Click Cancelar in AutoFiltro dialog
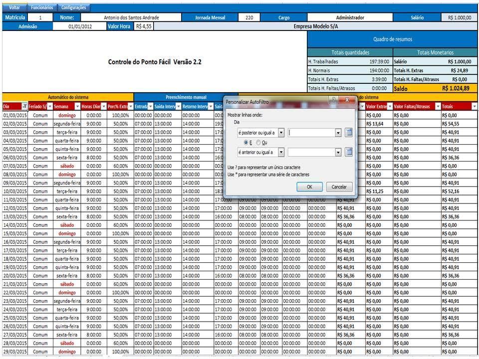479x359 pixels. [339, 187]
